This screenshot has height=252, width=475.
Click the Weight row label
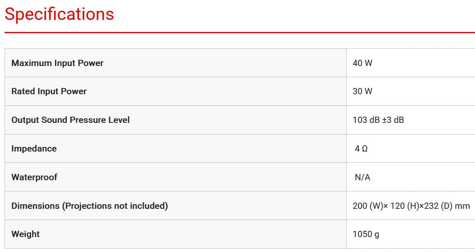pos(26,234)
